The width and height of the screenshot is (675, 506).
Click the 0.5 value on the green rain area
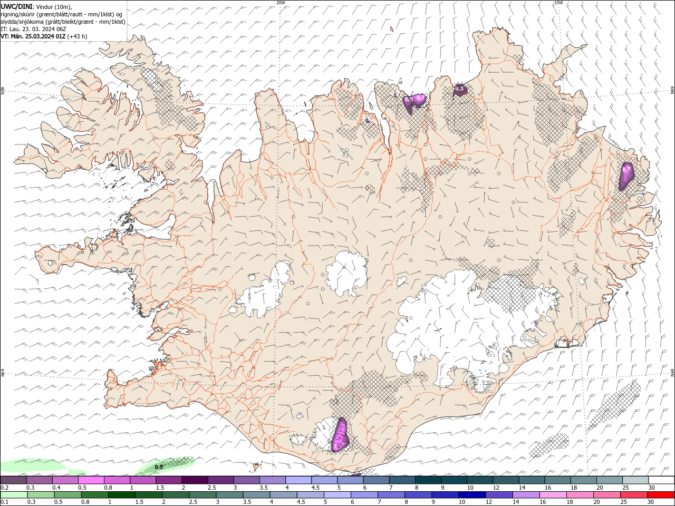pos(159,467)
